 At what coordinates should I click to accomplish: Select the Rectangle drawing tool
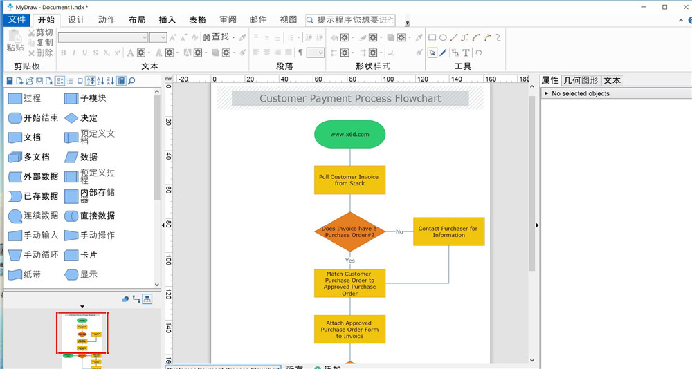432,37
